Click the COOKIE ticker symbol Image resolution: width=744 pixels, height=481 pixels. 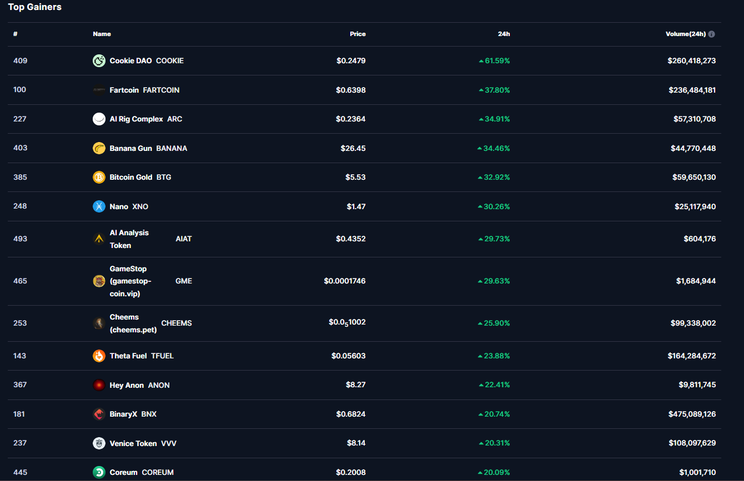(170, 61)
